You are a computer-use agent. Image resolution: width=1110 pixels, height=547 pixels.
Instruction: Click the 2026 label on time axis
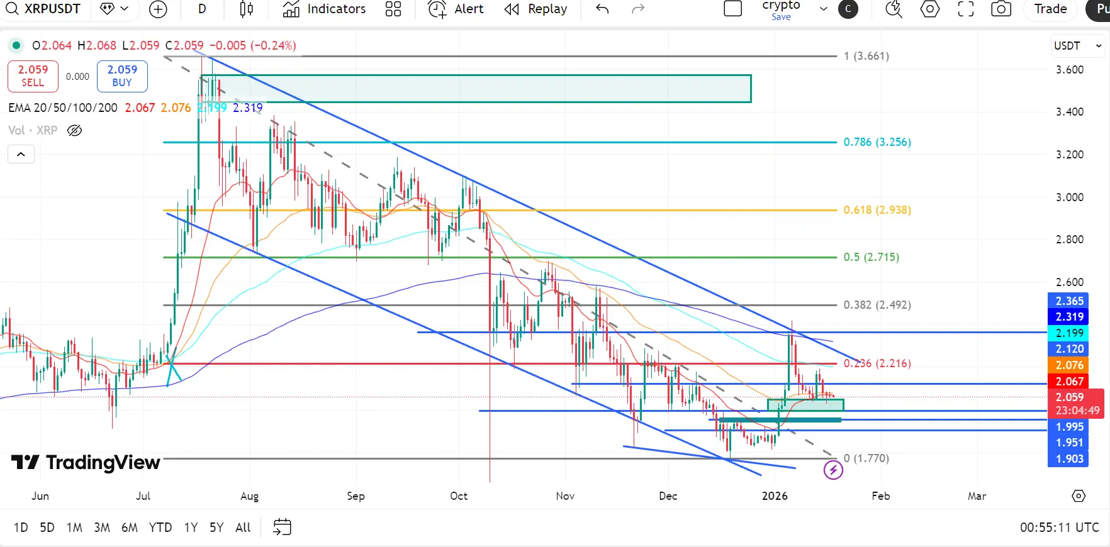[775, 496]
